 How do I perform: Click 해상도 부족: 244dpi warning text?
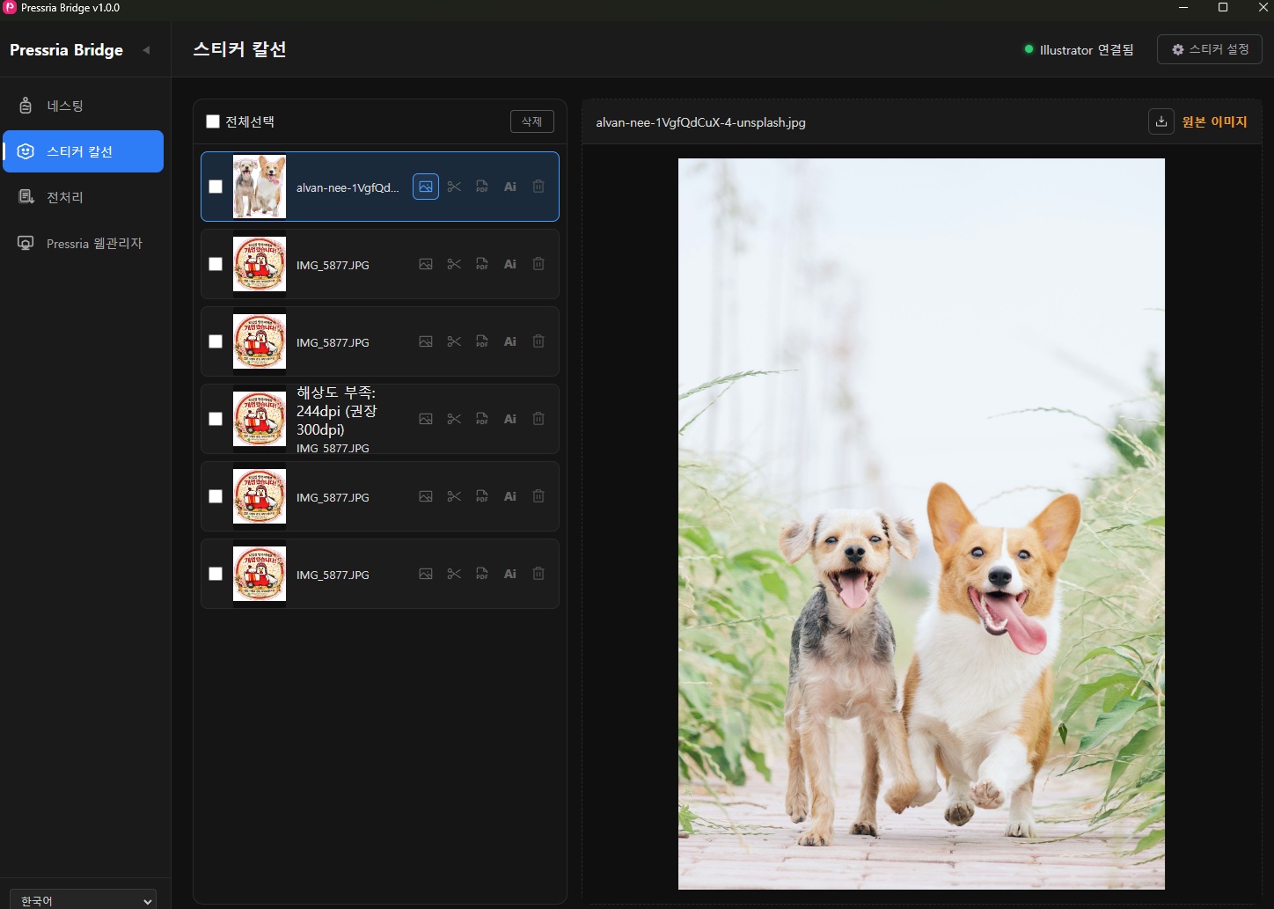[337, 411]
